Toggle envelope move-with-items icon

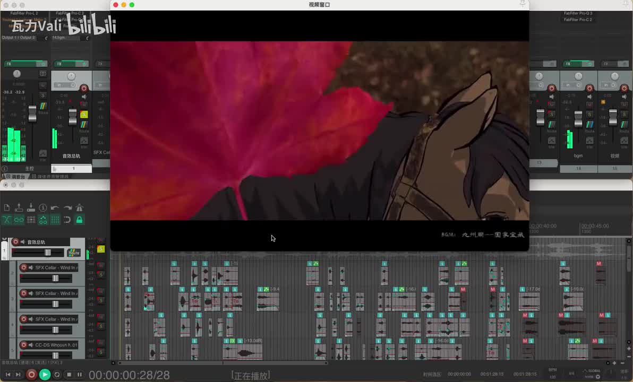tap(43, 220)
